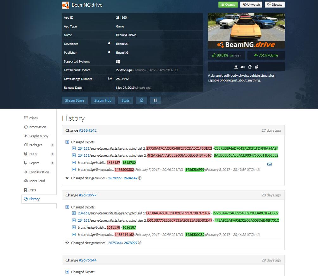Open change #2675344 link
Screen dimensions: 318x276
(x=88, y=260)
